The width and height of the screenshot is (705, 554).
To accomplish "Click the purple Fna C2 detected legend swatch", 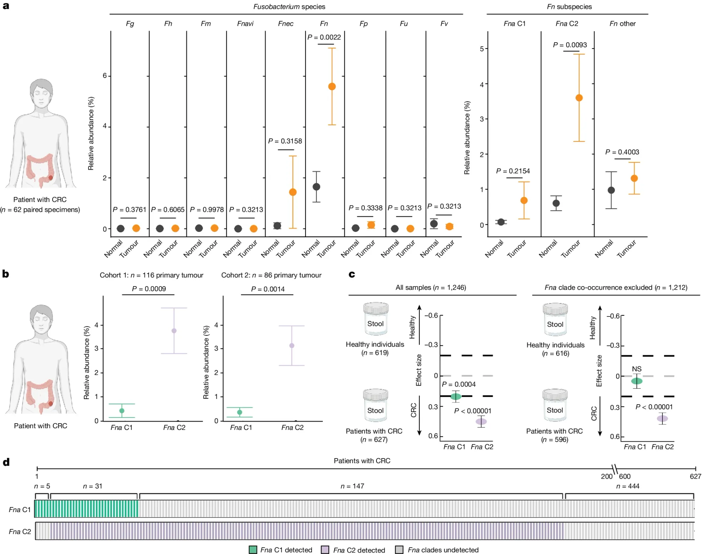I will point(325,550).
